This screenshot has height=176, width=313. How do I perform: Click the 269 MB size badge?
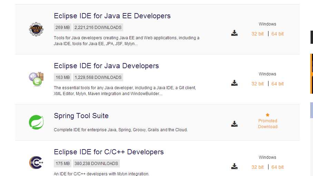tap(62, 28)
